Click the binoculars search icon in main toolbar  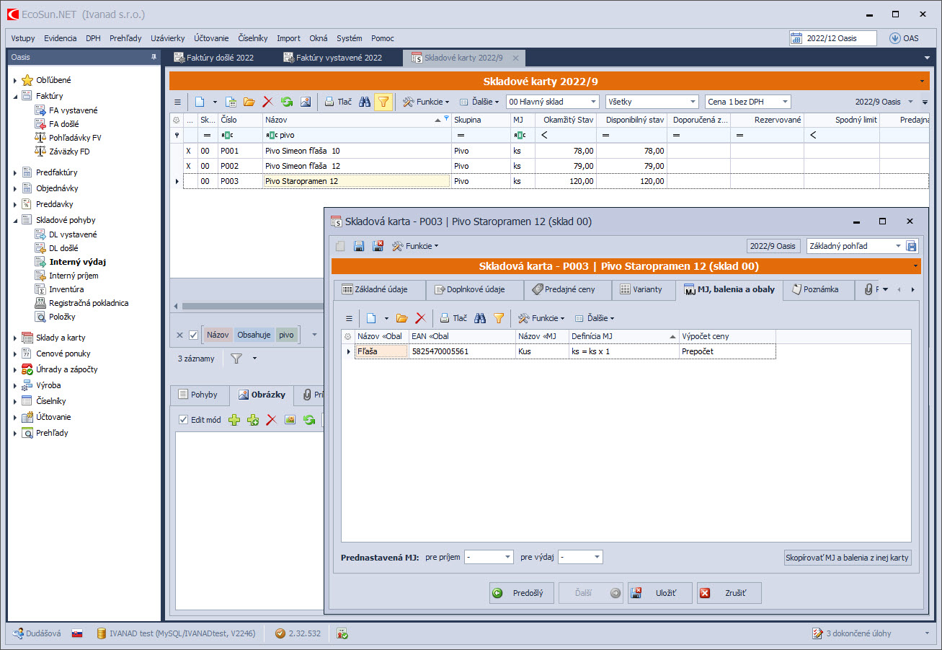365,102
